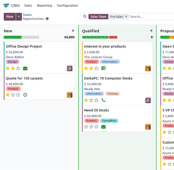Toggle second star on Quote for 150 carpets
The height and width of the screenshot is (170, 174).
pos(13,95)
